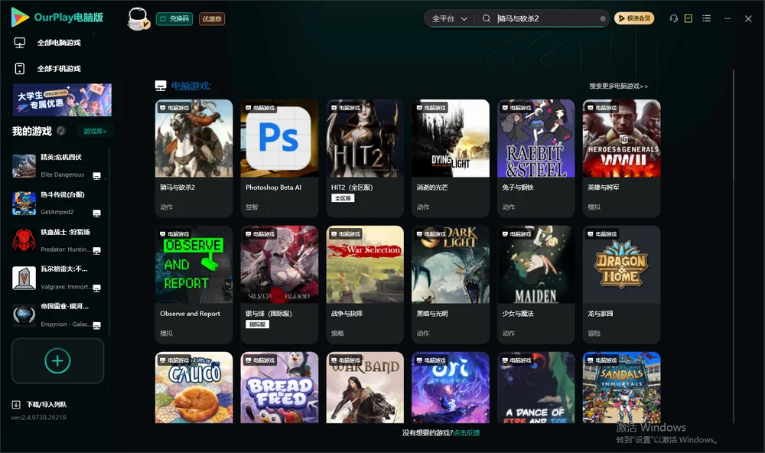
Task: Open the GetAmped2 game entry
Action: [57, 204]
